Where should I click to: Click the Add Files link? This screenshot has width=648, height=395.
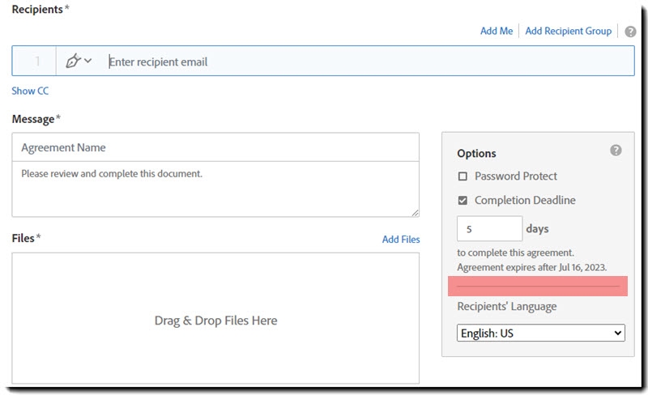coord(401,240)
